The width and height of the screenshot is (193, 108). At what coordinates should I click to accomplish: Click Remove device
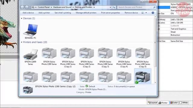(131, 13)
